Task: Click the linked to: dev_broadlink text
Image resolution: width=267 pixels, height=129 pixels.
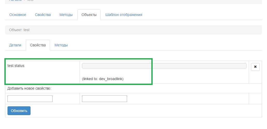Action: tap(103, 79)
